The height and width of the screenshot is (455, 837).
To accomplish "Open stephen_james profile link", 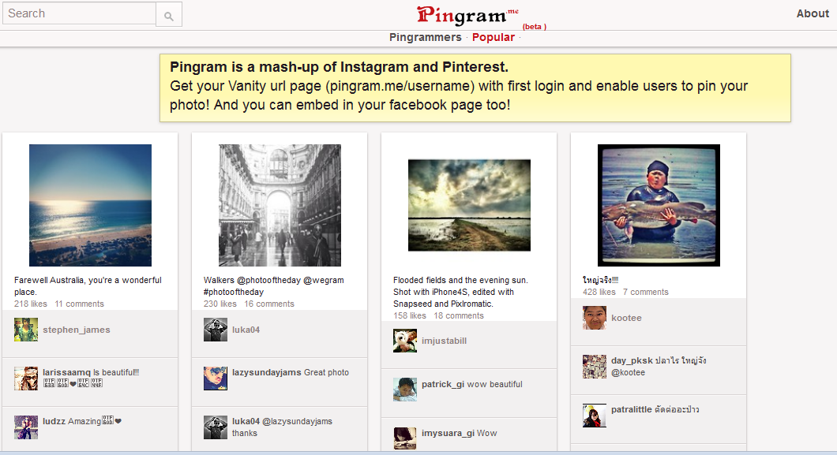I will [77, 330].
